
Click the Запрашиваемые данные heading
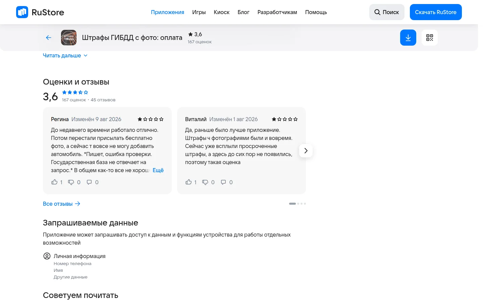(x=91, y=223)
